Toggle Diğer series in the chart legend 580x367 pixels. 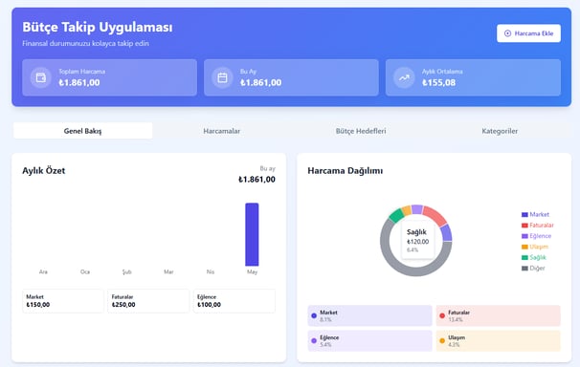pyautogui.click(x=533, y=268)
